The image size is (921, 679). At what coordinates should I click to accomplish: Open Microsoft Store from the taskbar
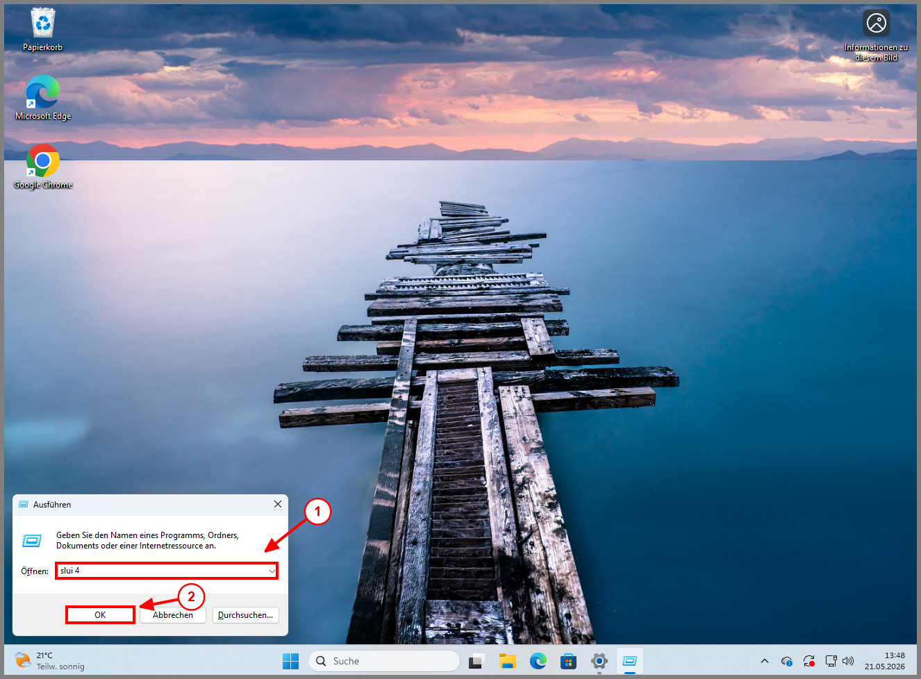pos(569,661)
